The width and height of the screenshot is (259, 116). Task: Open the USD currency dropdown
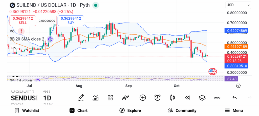(238, 5)
